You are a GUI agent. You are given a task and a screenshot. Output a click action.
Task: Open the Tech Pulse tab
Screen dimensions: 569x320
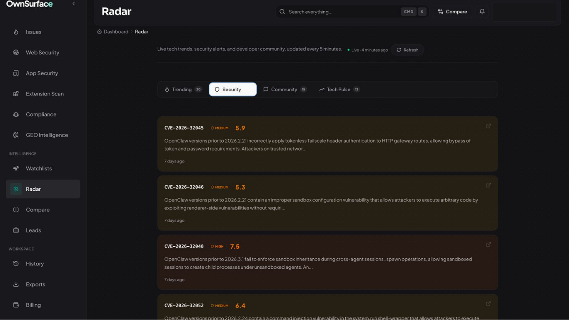coord(339,90)
